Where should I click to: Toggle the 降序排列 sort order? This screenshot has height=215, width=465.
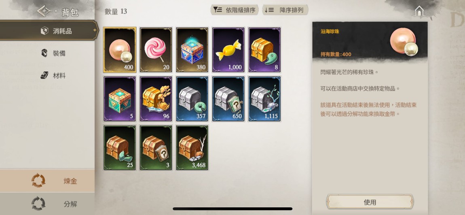pyautogui.click(x=285, y=10)
